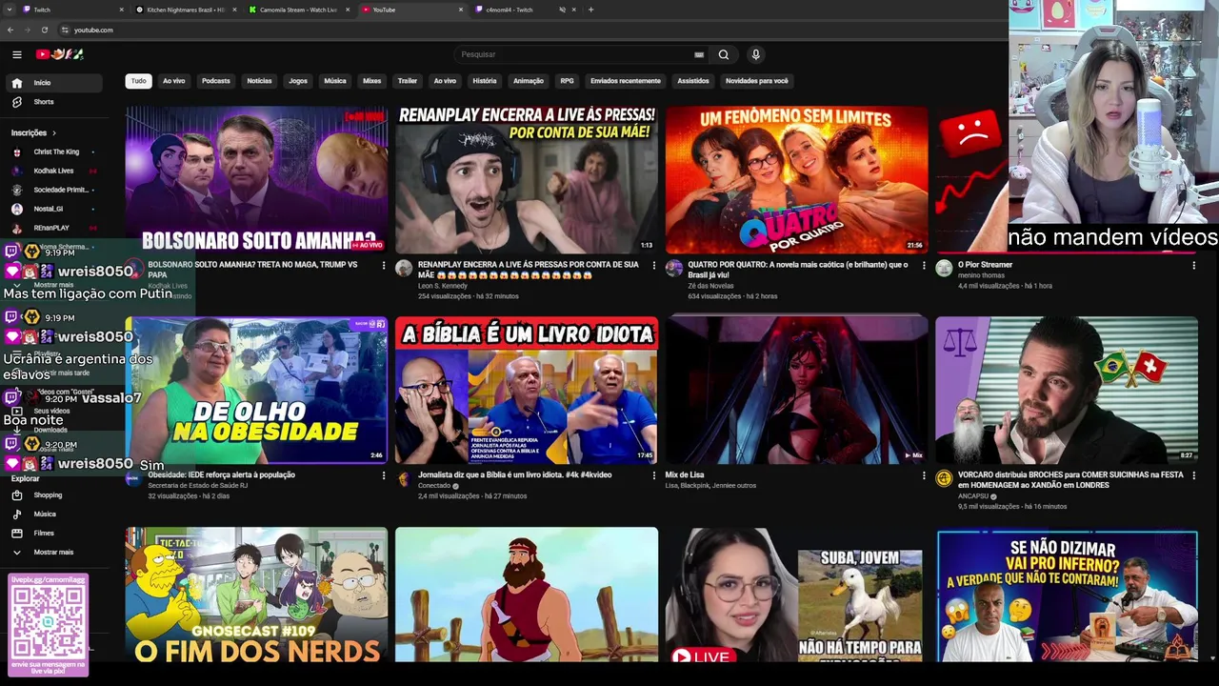Viewport: 1219px width, 686px height.
Task: Reload the page with refresh icon
Action: pyautogui.click(x=44, y=30)
